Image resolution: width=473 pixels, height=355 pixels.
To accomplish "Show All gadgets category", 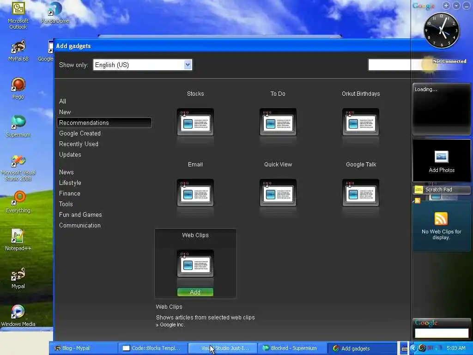I will [62, 101].
